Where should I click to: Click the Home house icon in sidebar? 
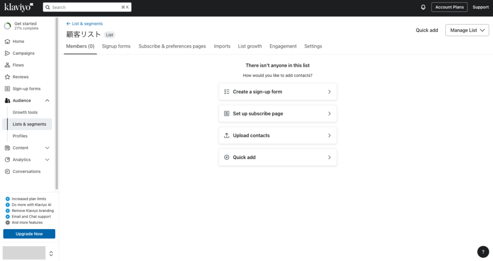coord(7,41)
